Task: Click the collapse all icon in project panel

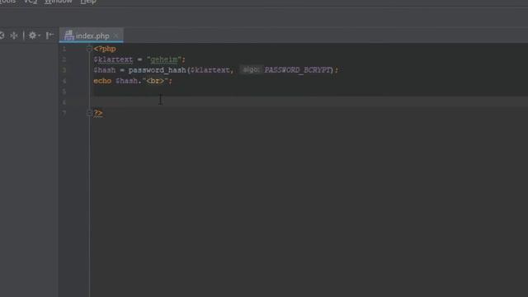Action: (14, 35)
